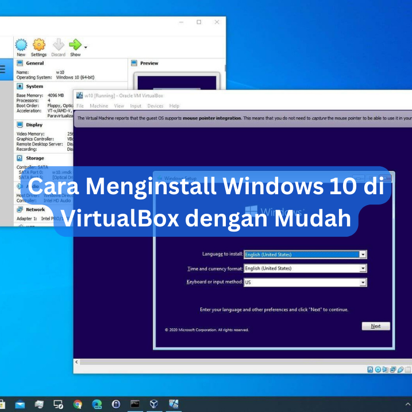
Task: Open the Network section header
Action: click(x=35, y=209)
